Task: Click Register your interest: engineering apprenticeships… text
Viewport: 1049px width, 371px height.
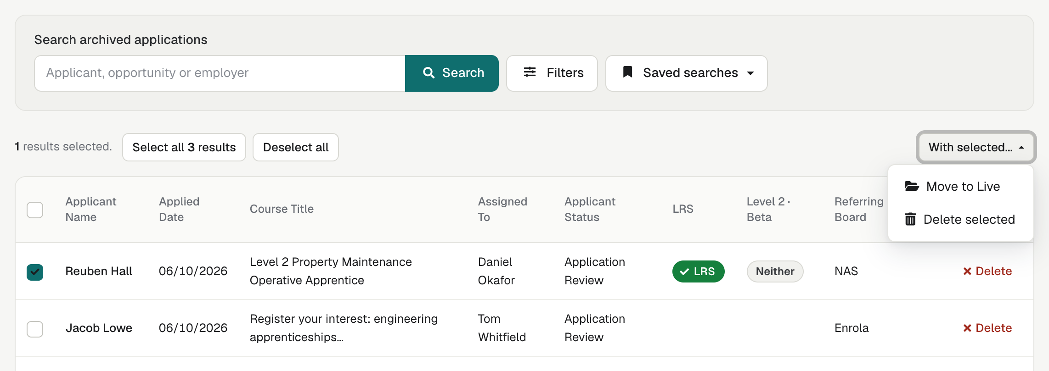Action: [344, 328]
